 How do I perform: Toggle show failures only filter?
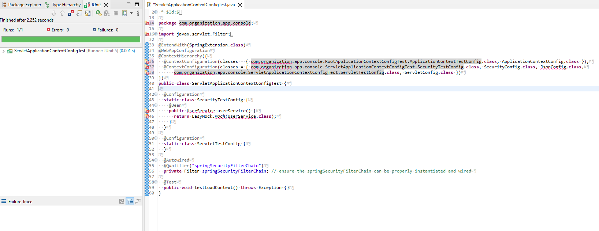pos(71,13)
